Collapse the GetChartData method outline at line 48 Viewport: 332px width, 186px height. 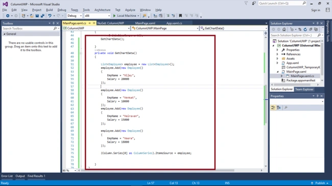pyautogui.click(x=81, y=53)
